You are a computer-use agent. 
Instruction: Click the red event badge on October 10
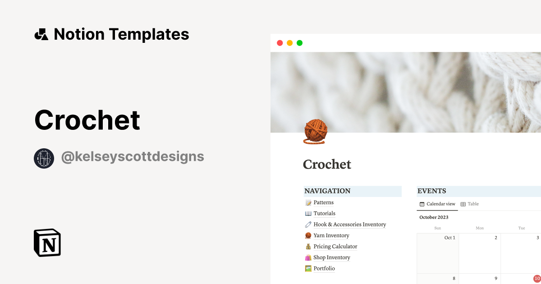536,279
